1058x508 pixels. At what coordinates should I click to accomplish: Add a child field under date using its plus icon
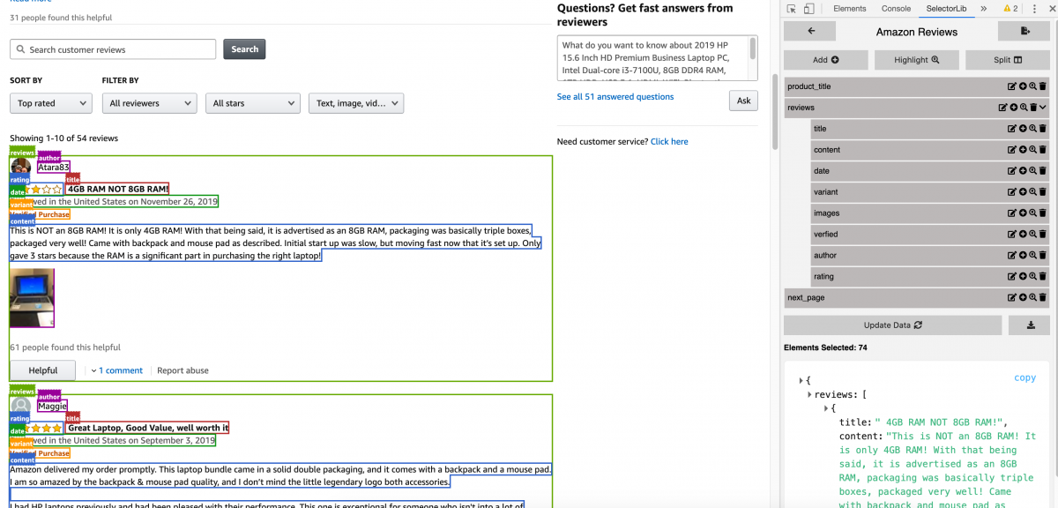(1023, 170)
